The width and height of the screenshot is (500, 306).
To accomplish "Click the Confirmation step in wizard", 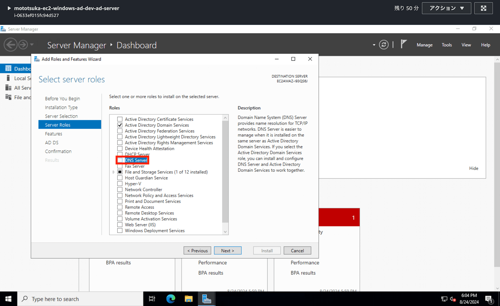I will point(58,151).
